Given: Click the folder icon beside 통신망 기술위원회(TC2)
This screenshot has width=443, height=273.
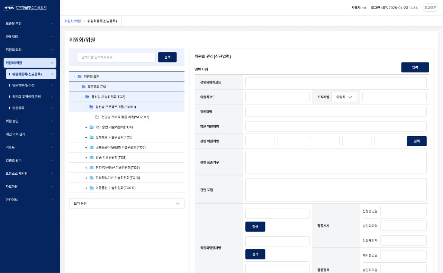Looking at the screenshot, I should pos(88,97).
